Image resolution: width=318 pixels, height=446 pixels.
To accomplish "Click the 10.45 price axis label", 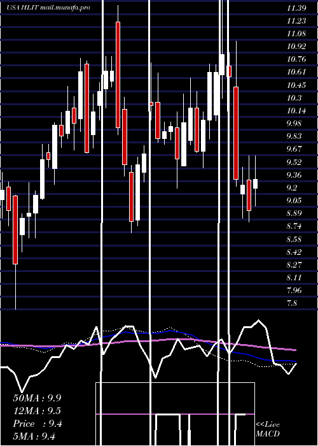I will [296, 85].
